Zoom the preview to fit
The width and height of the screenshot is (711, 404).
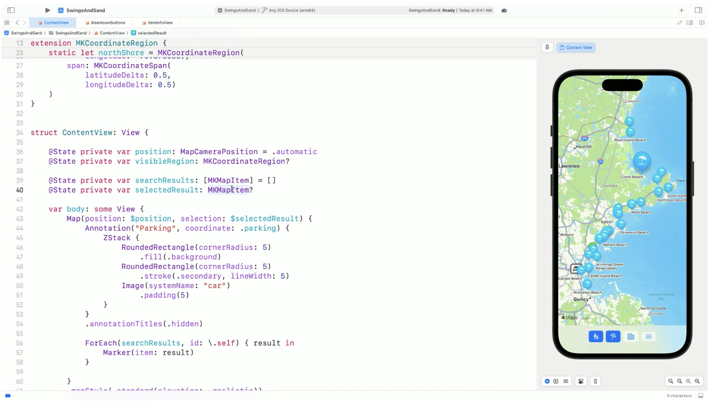[688, 381]
